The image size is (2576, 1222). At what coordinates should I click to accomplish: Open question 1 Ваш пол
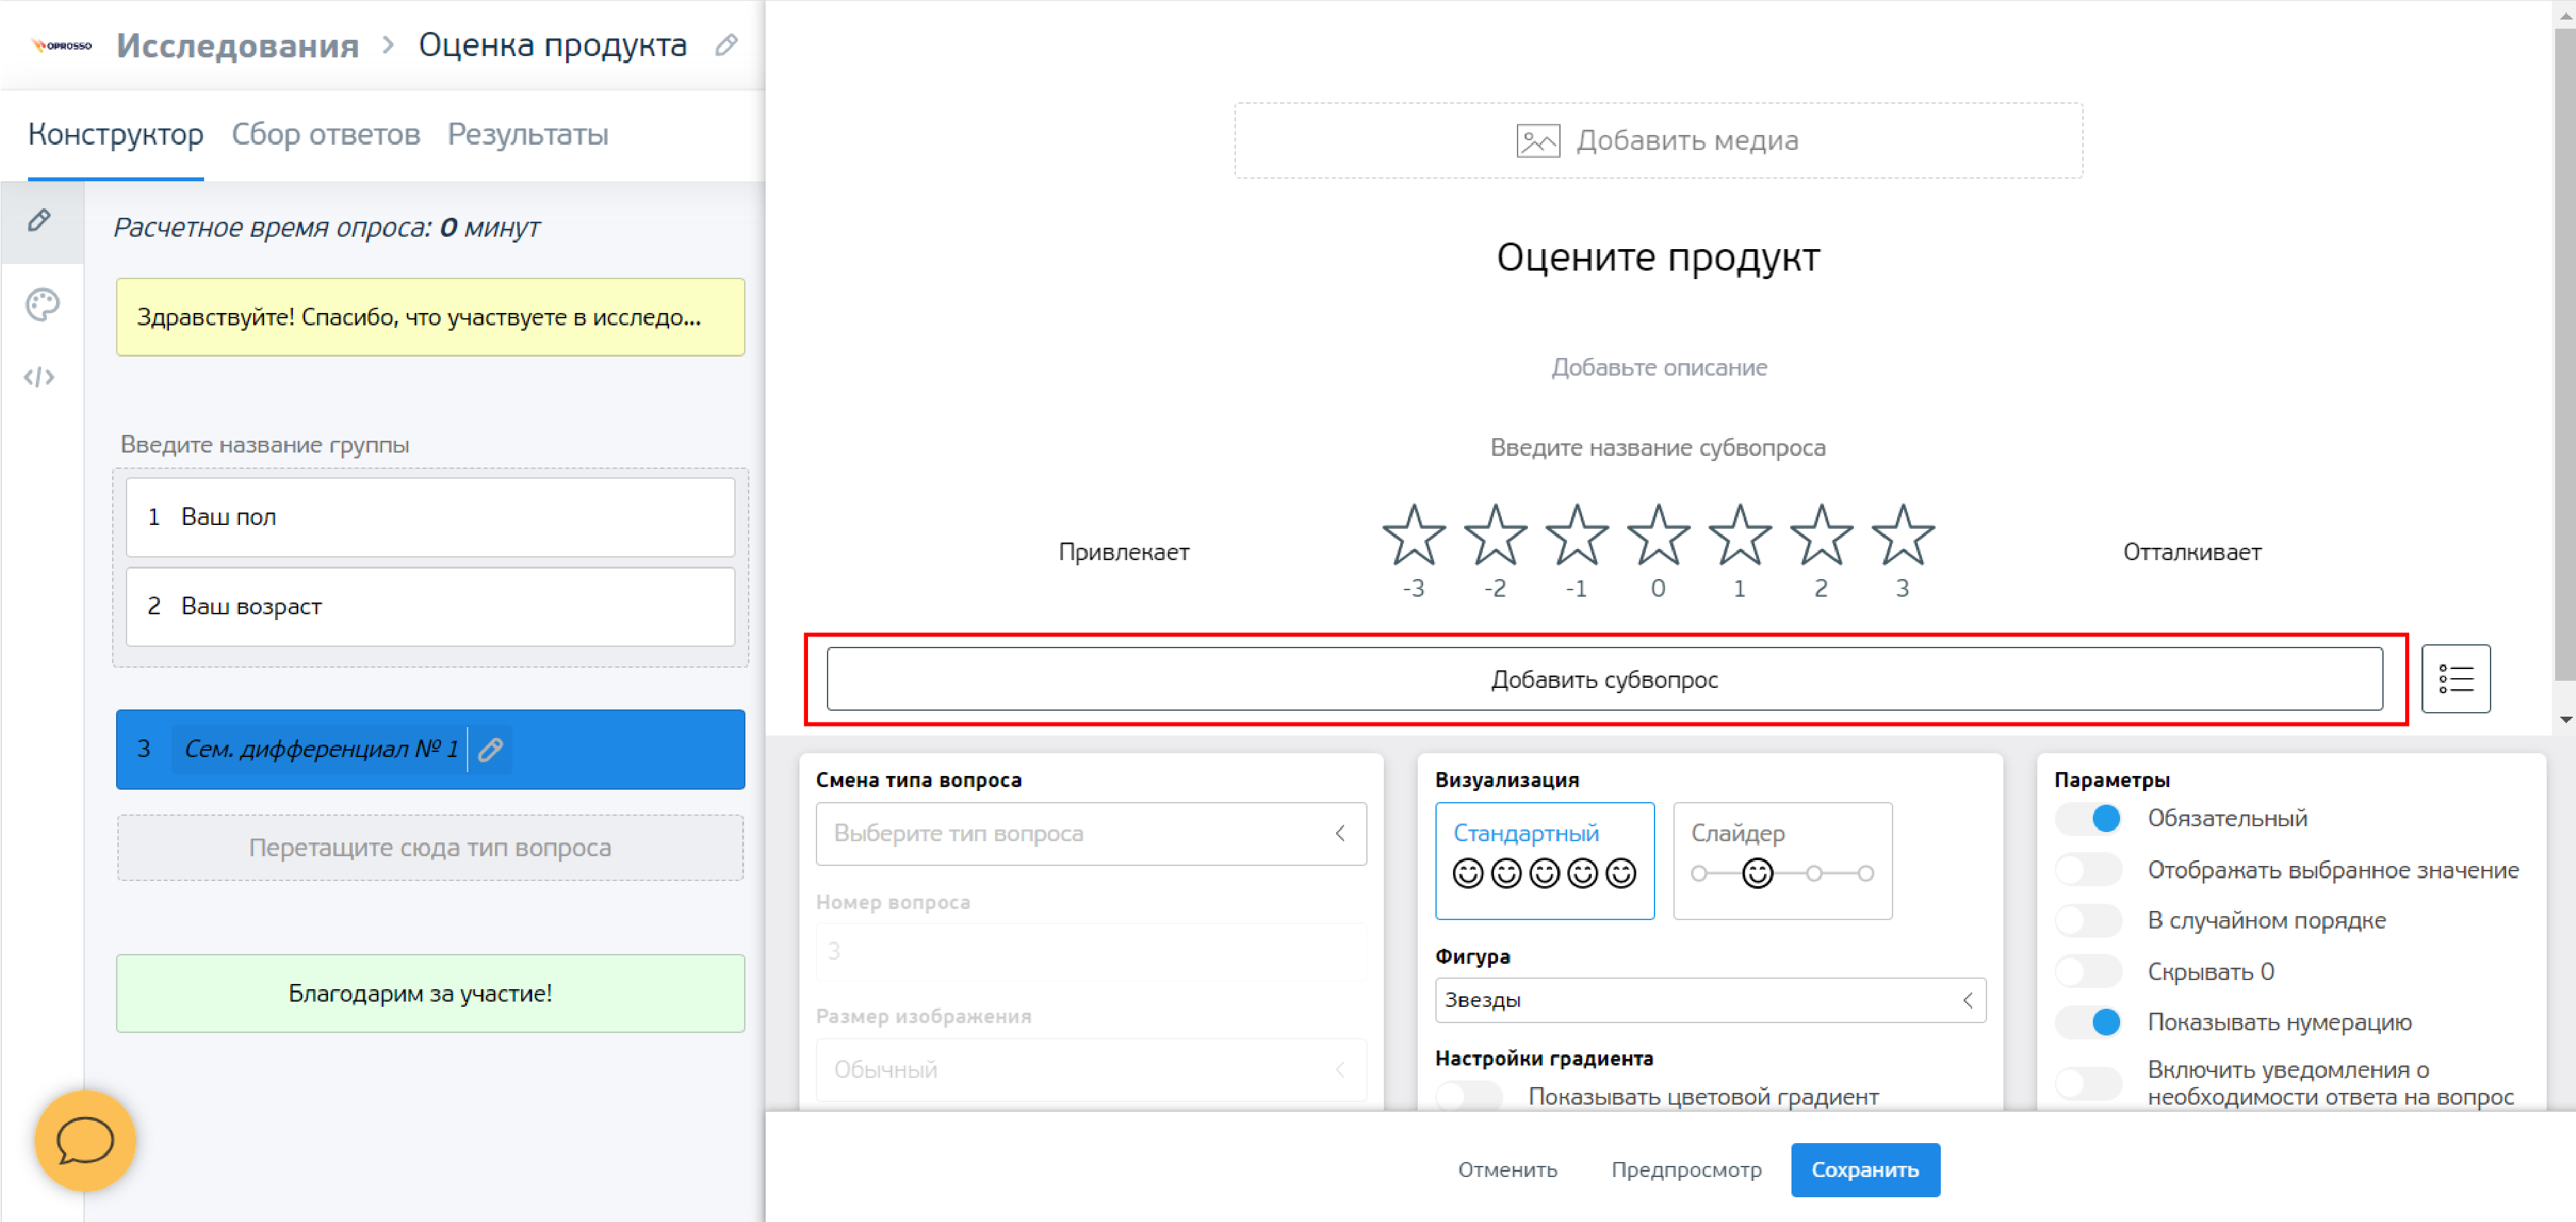point(430,517)
